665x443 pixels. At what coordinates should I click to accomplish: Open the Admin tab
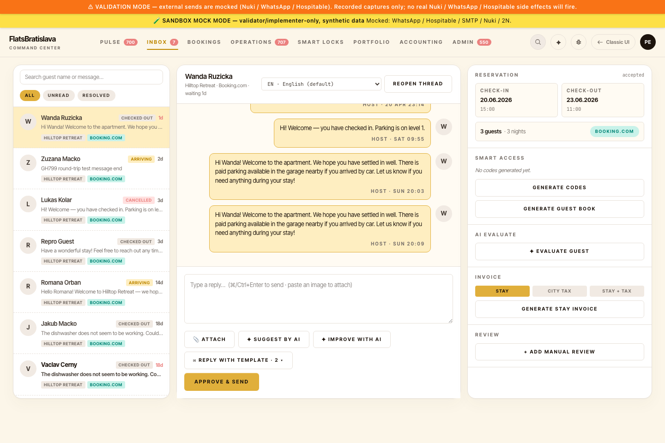[x=472, y=42]
